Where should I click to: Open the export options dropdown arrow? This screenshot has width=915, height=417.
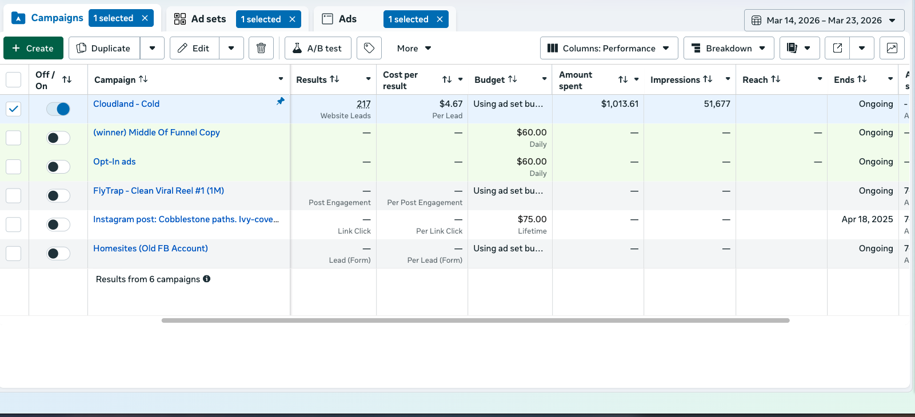coord(862,48)
